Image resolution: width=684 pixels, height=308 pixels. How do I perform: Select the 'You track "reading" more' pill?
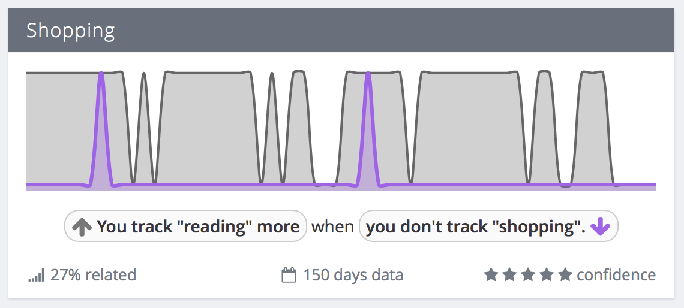click(186, 226)
